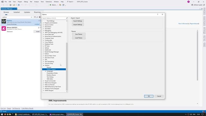This screenshot has width=206, height=116.
Task: Open the Tools menu
Action: click(x=42, y=2)
